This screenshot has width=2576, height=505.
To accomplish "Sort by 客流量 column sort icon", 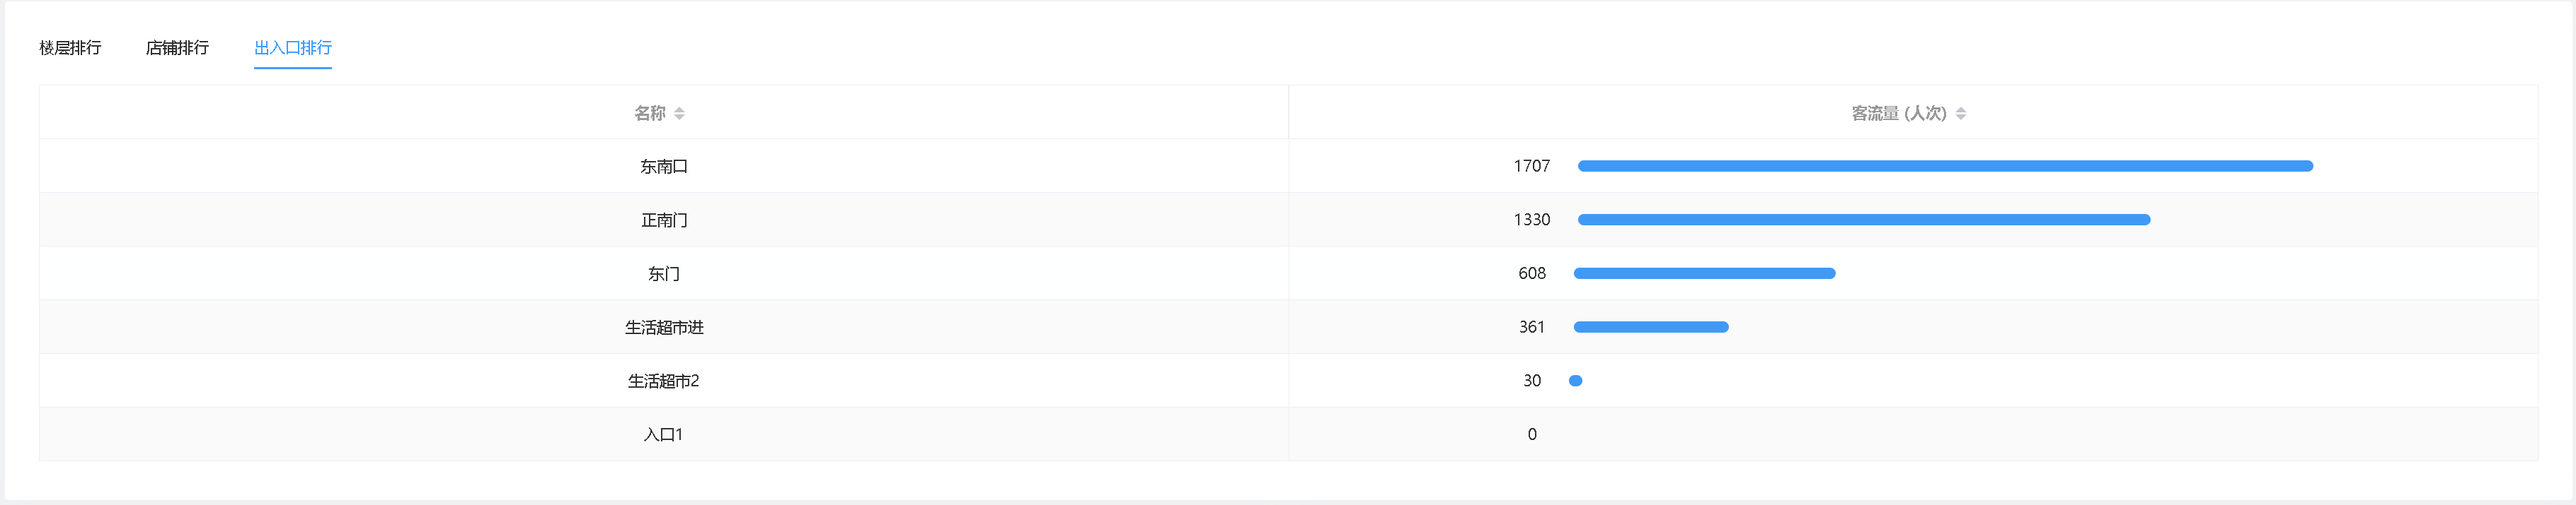I will pyautogui.click(x=1960, y=114).
